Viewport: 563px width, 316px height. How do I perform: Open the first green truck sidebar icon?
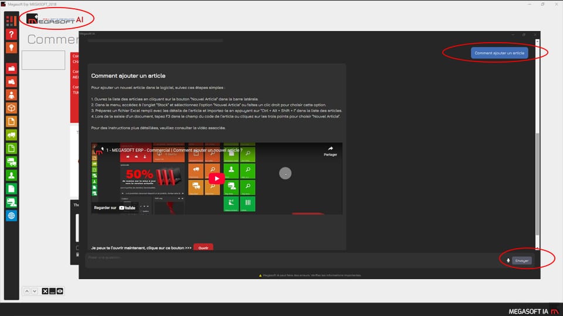(x=11, y=135)
